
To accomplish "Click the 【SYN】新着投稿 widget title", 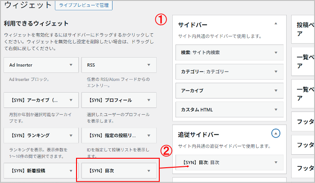I will pyautogui.click(x=28, y=171).
